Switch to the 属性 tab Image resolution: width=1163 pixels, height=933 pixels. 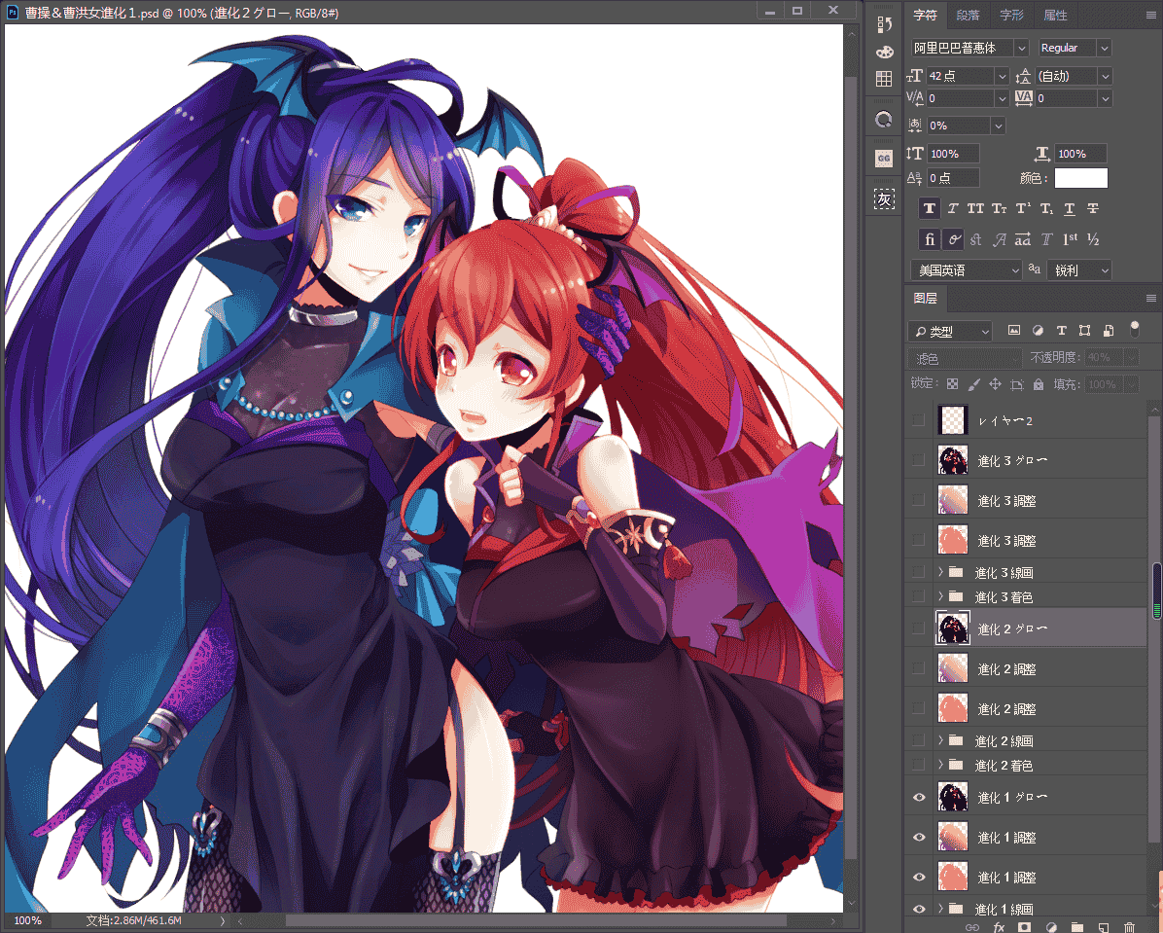click(1055, 15)
